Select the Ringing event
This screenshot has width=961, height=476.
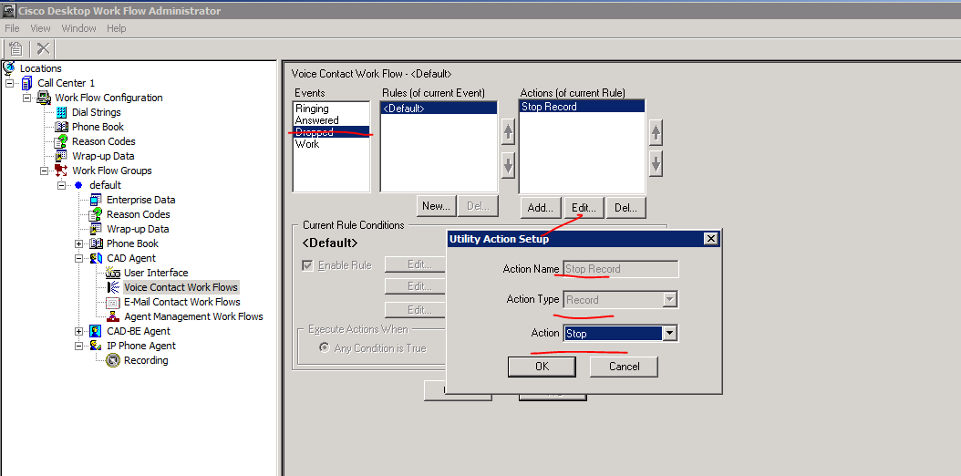coord(332,109)
